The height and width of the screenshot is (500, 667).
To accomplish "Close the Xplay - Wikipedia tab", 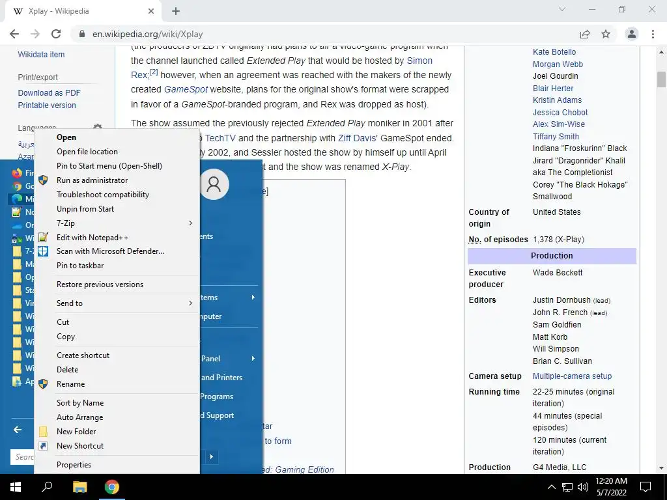I will (x=151, y=11).
